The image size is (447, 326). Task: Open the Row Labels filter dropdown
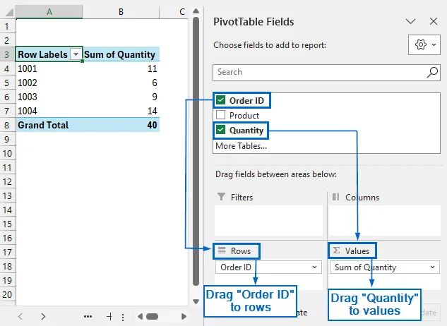76,54
